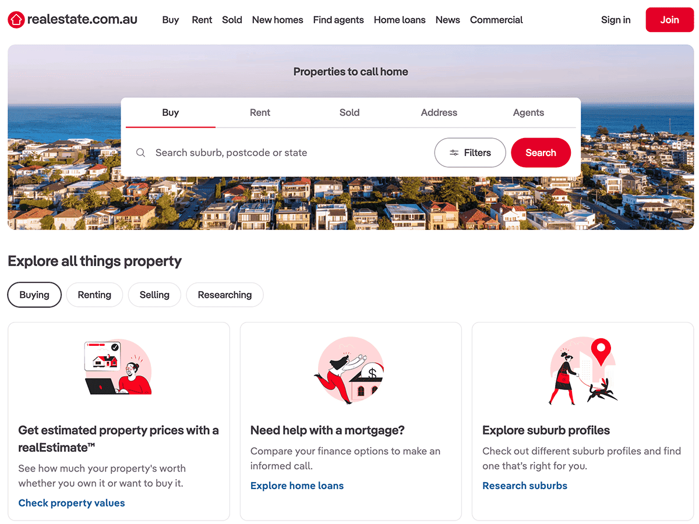Open the Check property values link
This screenshot has width=699, height=524.
[x=72, y=503]
